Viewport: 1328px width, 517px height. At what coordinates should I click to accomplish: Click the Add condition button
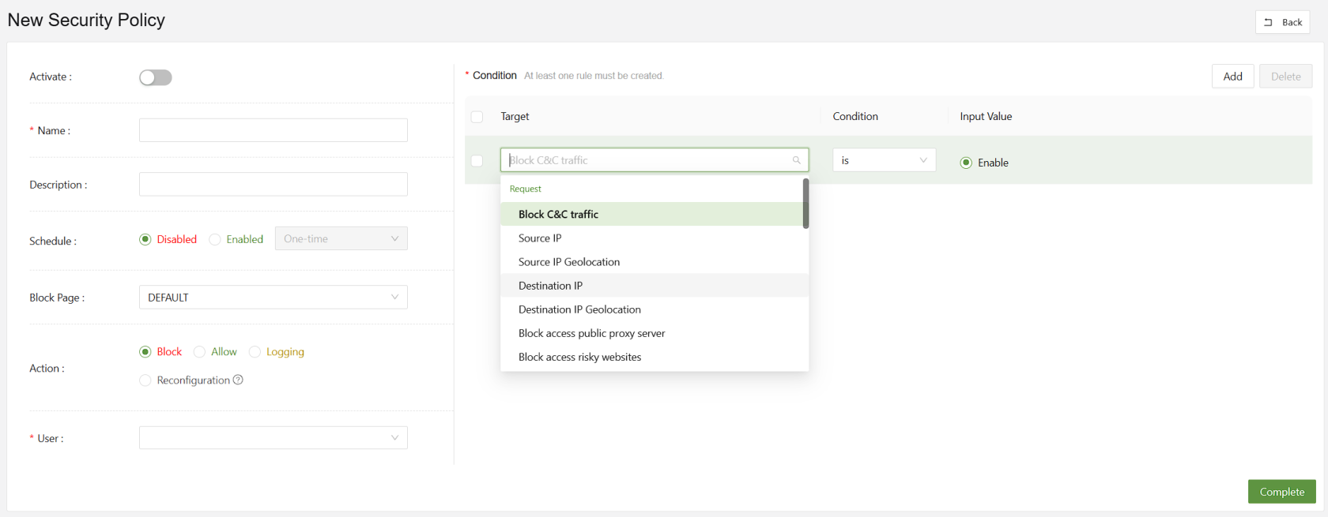[1232, 77]
